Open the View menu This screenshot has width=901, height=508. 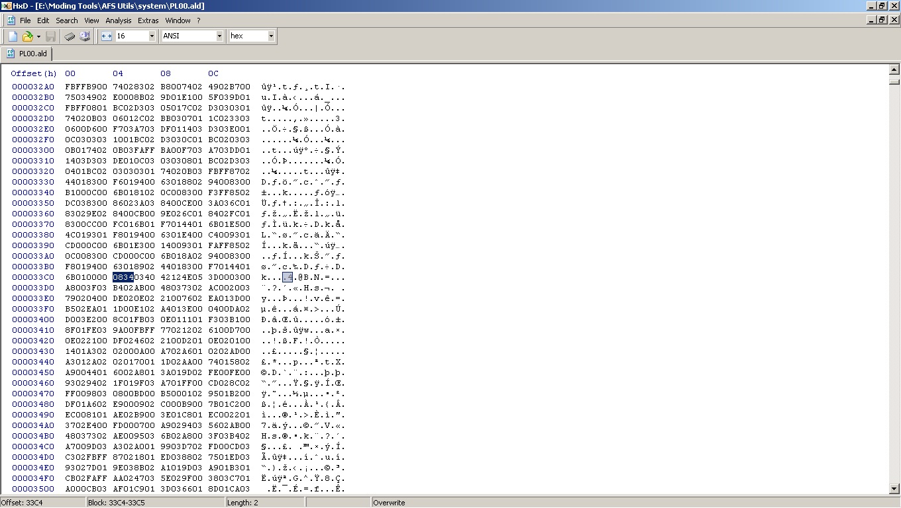(x=91, y=21)
